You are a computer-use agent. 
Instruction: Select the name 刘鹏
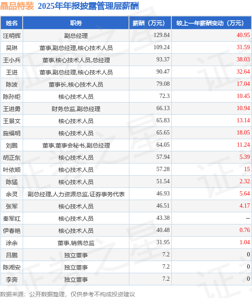pos(12,145)
